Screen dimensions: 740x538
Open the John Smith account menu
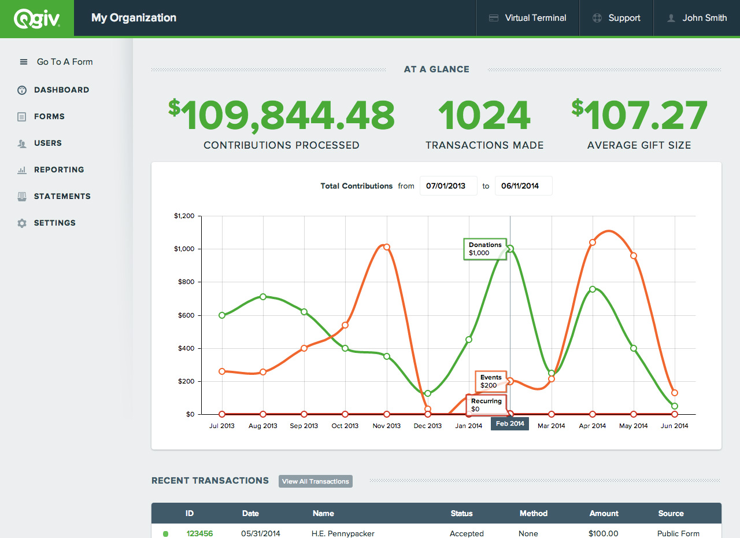point(698,17)
